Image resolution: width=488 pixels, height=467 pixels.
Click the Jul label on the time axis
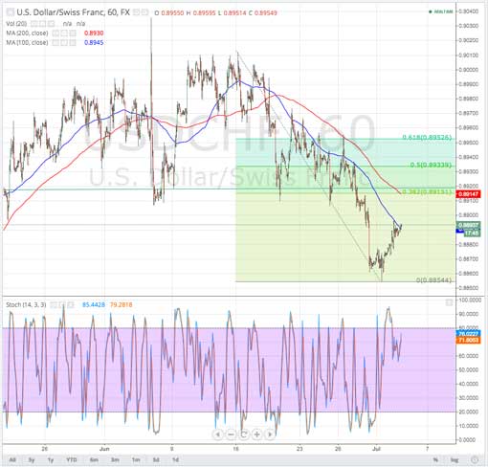tap(376, 449)
